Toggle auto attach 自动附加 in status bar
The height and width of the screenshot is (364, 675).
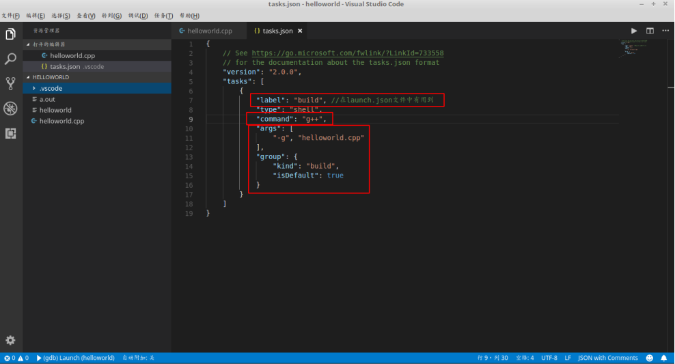pos(139,358)
